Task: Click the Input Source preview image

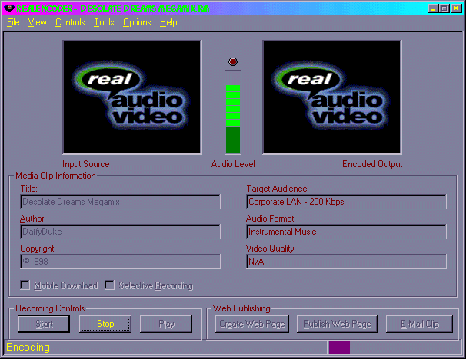Action: point(132,97)
